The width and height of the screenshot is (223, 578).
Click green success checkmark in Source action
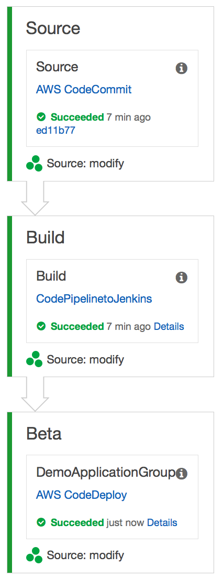pos(41,117)
